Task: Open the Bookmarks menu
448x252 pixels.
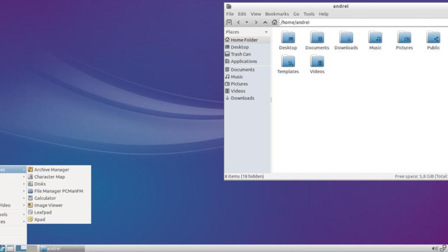Action: (276, 14)
